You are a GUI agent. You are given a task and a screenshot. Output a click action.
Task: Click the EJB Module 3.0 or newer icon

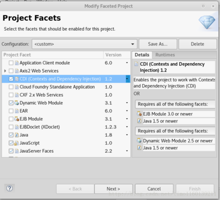click(x=139, y=114)
